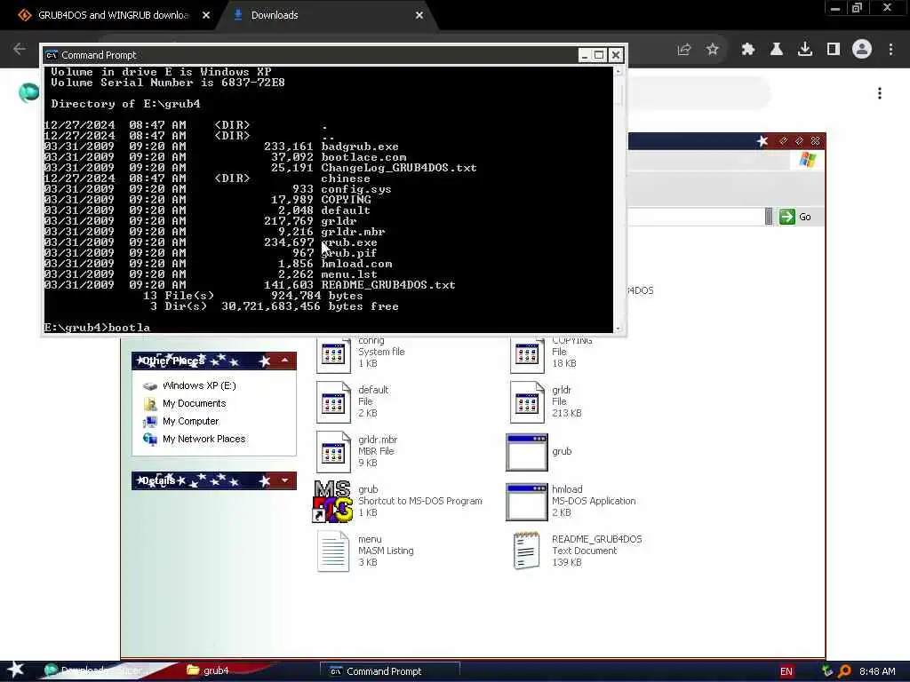Click the Command Prompt title icon

click(x=52, y=55)
